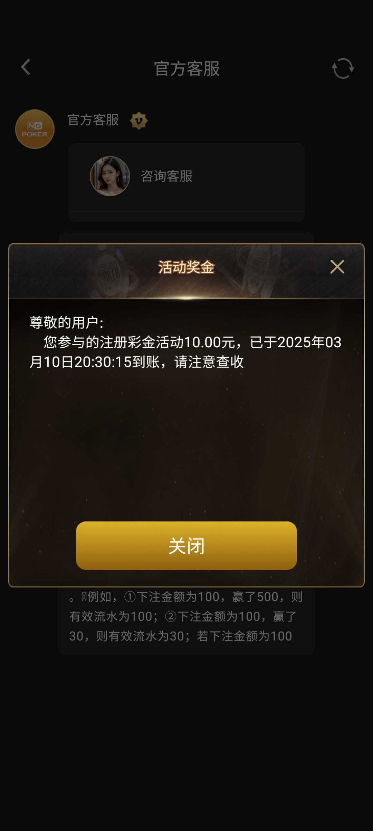Viewport: 373px width, 831px height.
Task: Select the 咨询客服 link text
Action: [x=166, y=176]
